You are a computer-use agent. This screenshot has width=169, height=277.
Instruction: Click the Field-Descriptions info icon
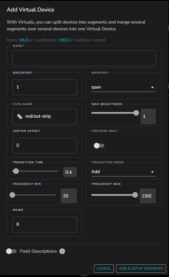click(x=62, y=251)
